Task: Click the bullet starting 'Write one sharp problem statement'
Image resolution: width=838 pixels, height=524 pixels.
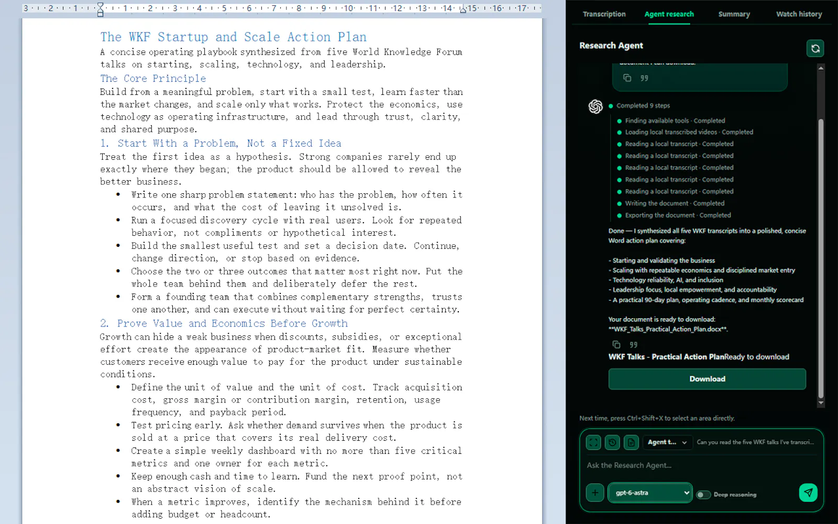Action: tap(296, 201)
